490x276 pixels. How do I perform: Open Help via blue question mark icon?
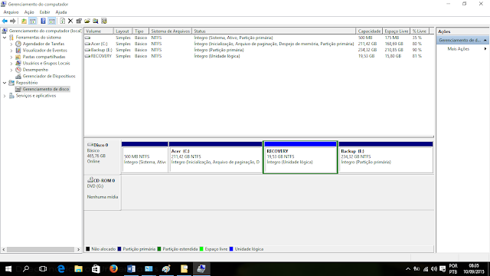(x=43, y=21)
